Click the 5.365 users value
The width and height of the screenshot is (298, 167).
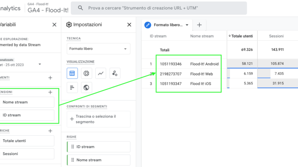[x=248, y=83]
